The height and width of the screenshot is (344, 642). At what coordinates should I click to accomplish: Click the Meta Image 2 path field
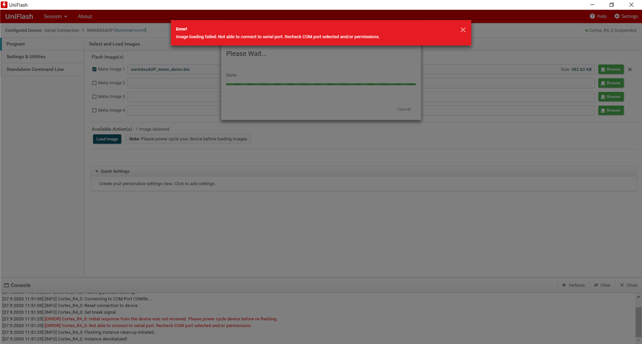361,83
